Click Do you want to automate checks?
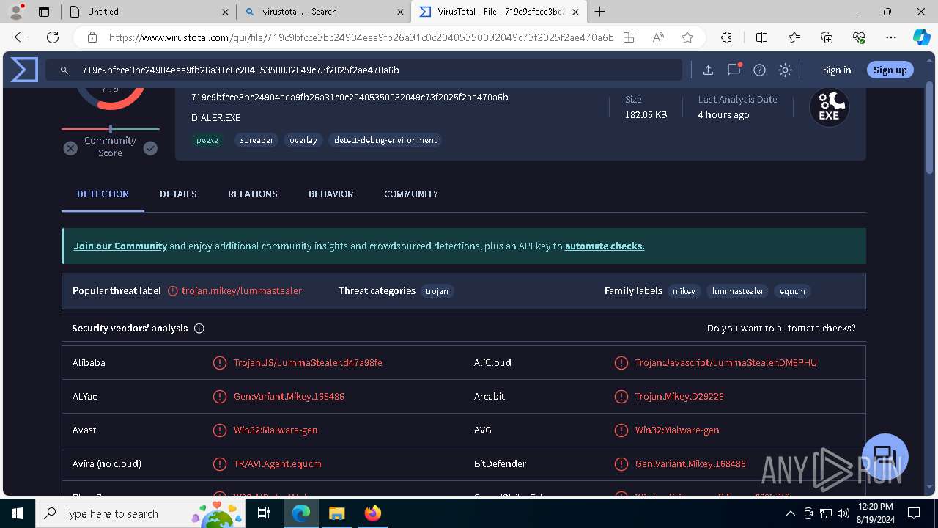The height and width of the screenshot is (528, 938). [781, 329]
